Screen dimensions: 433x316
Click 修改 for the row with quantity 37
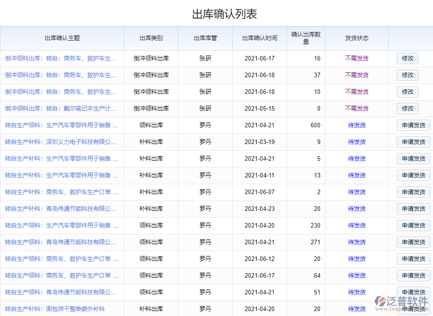[407, 75]
